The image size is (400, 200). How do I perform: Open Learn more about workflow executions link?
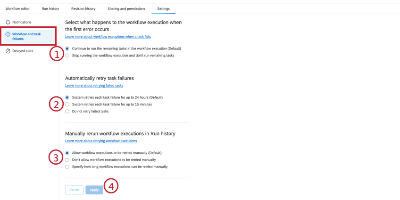coord(108,37)
